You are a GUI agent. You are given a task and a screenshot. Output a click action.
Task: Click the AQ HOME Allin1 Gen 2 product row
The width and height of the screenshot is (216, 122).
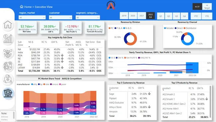pos(185,104)
